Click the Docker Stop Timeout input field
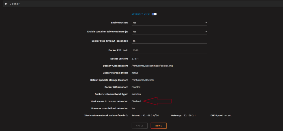 [x=169, y=41]
